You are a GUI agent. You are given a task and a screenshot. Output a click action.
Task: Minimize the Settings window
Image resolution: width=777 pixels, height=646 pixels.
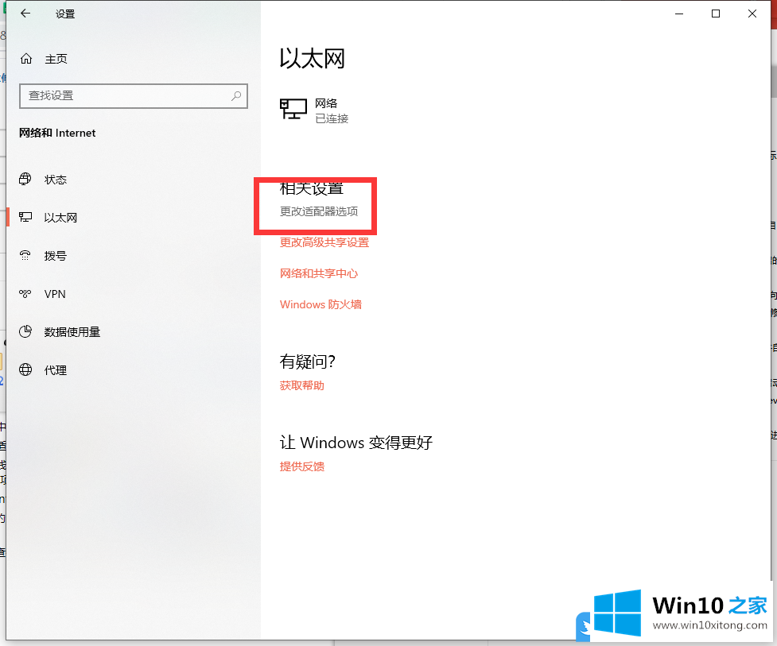click(x=679, y=14)
